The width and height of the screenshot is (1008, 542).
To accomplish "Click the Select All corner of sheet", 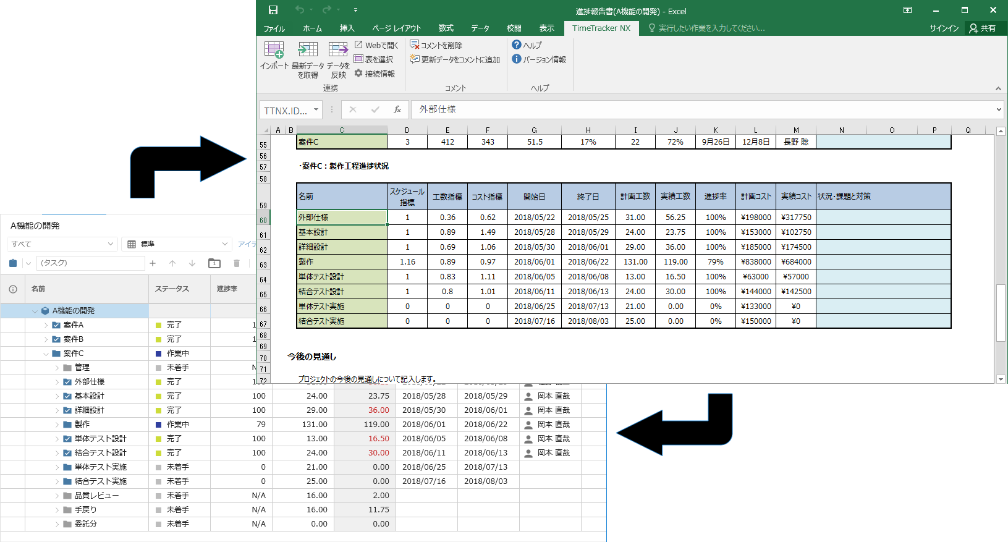I will [x=265, y=130].
